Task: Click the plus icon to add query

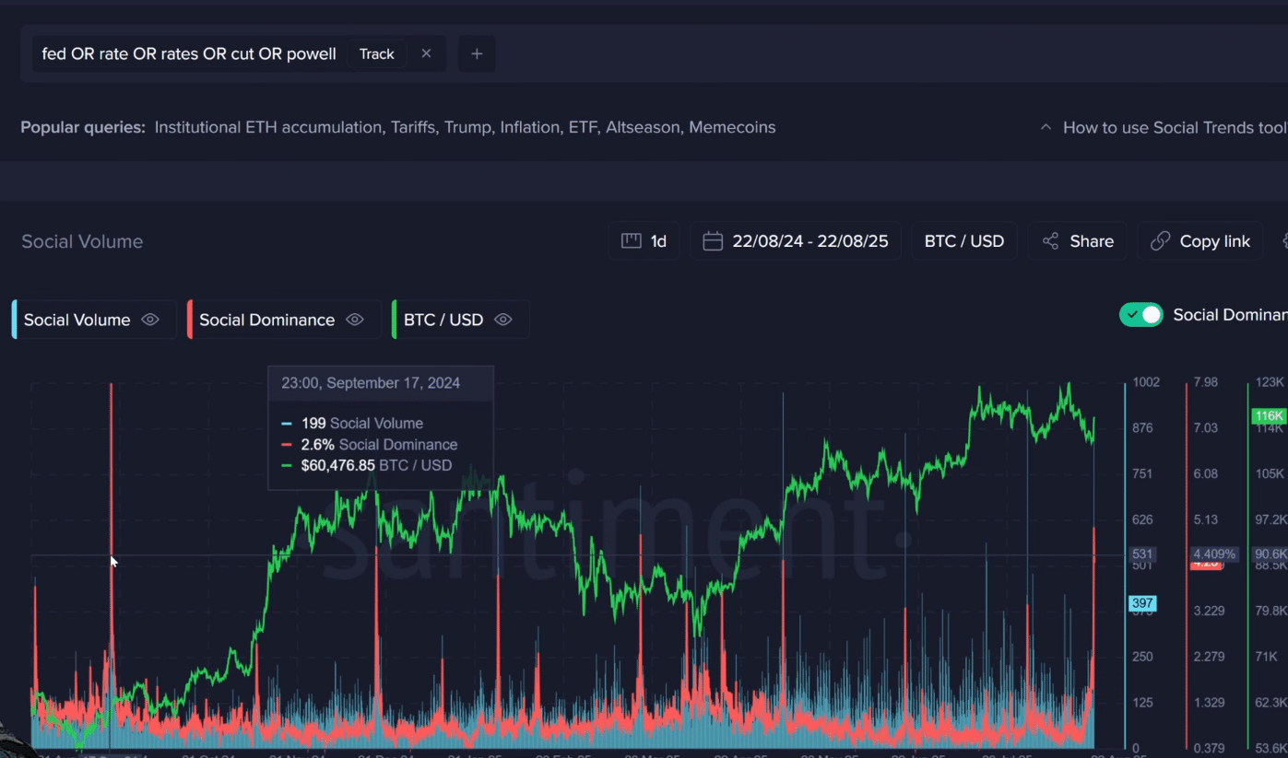Action: (x=477, y=54)
